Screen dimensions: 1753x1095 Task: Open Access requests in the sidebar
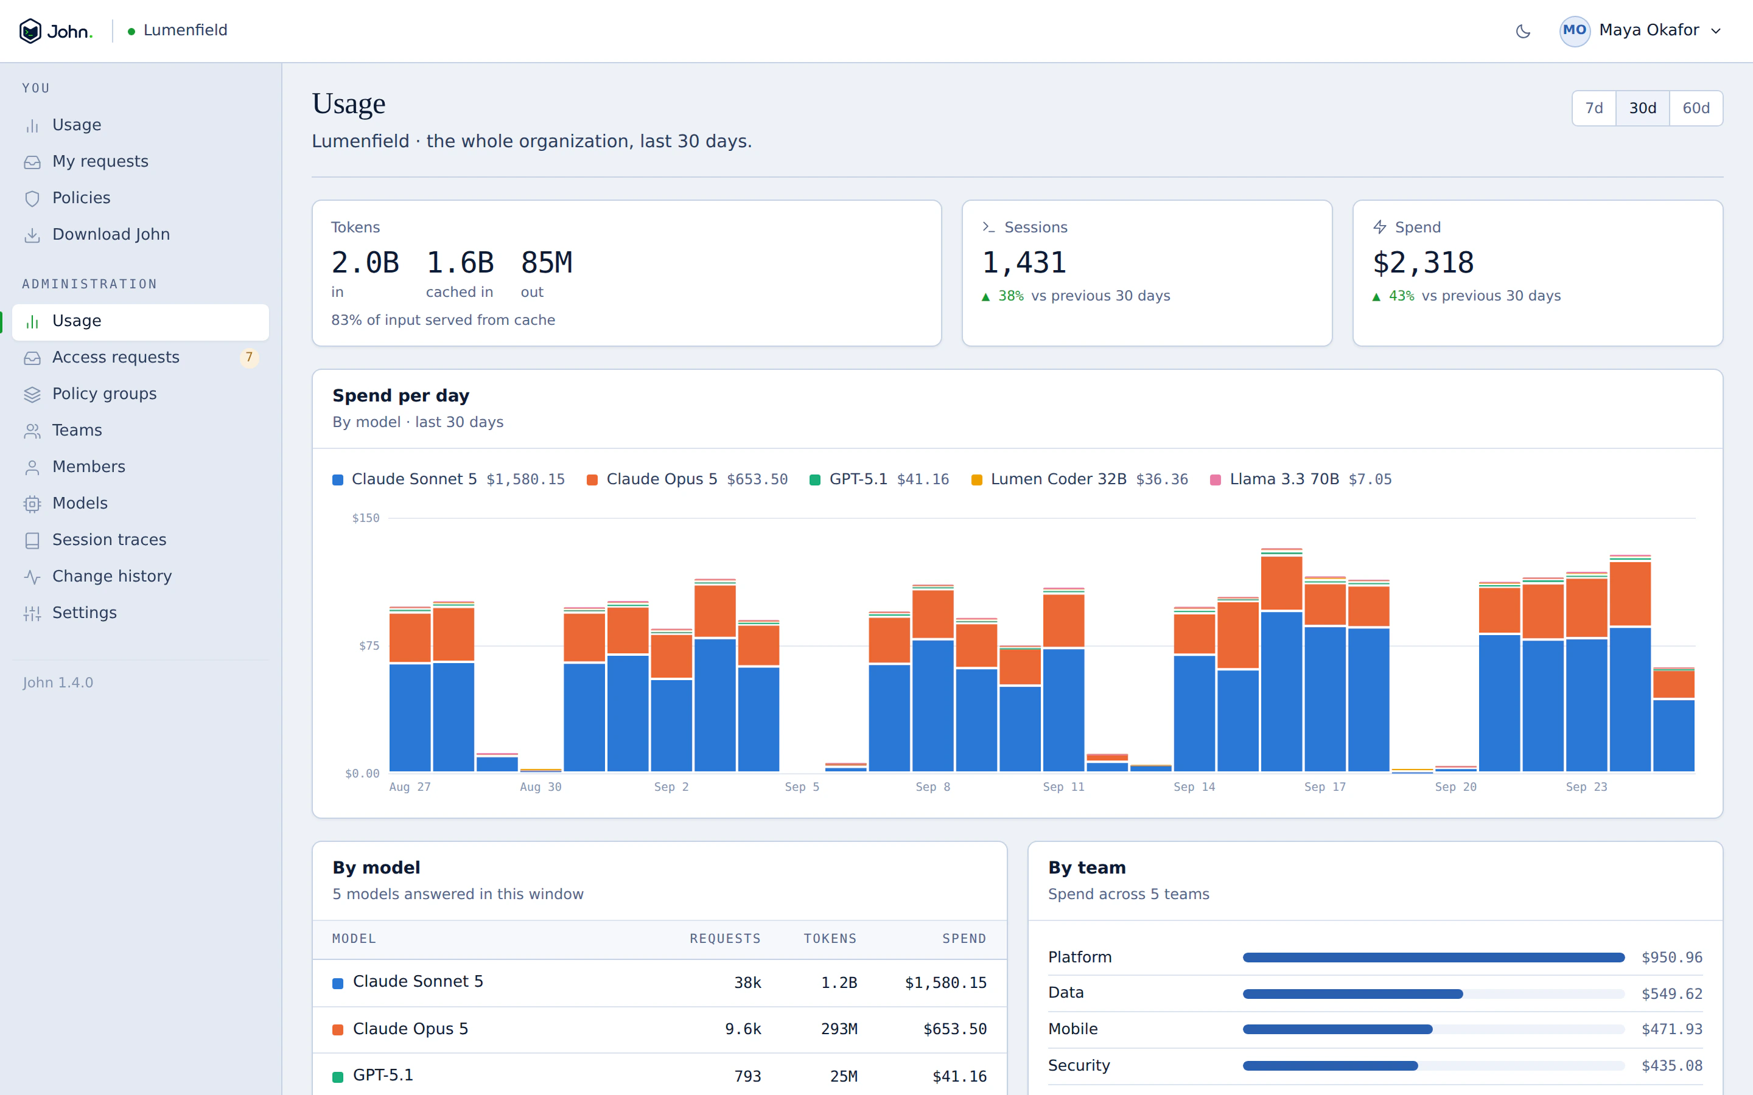point(141,358)
